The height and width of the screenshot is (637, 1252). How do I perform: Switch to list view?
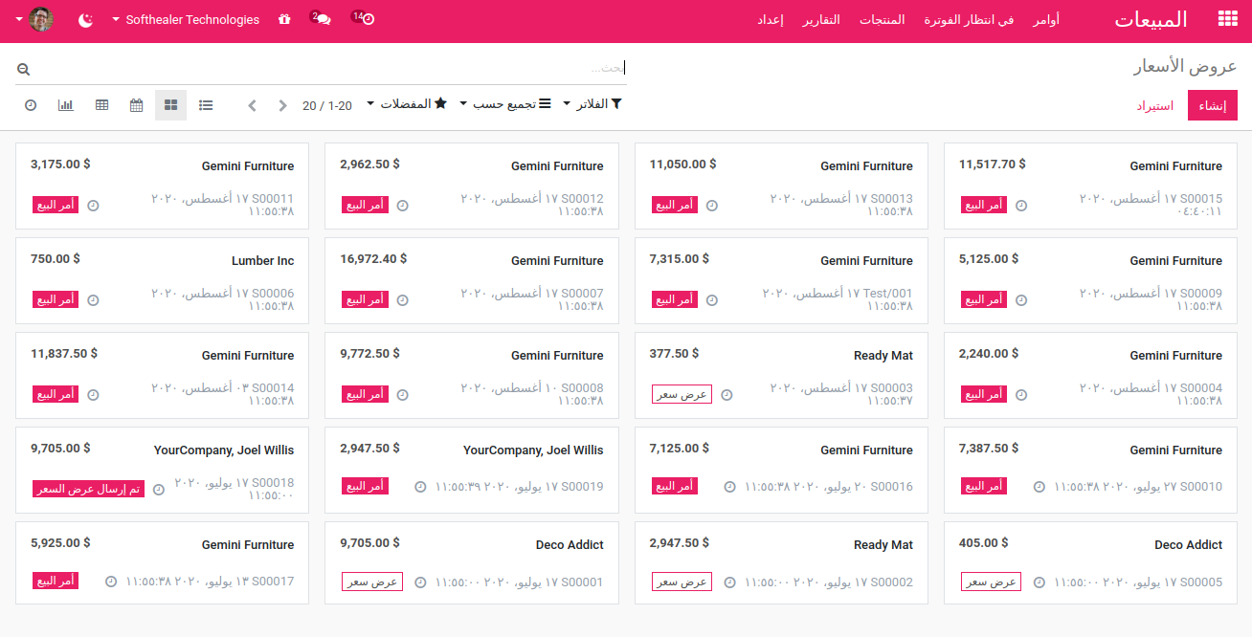206,105
